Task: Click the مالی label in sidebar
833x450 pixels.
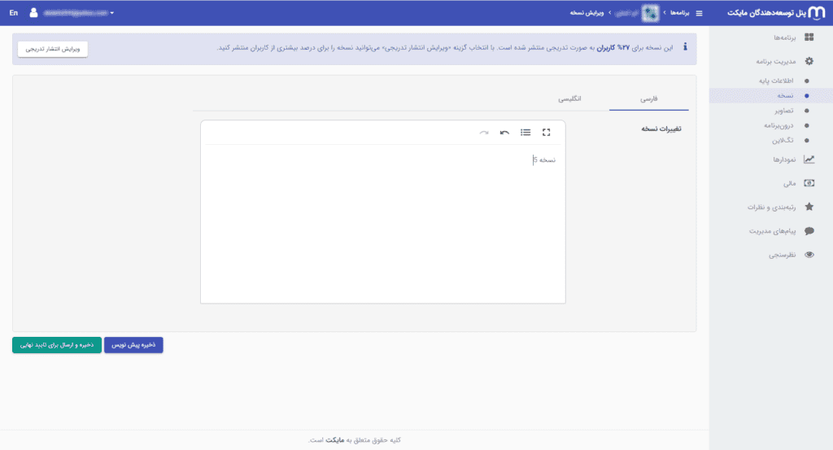Action: [789, 183]
